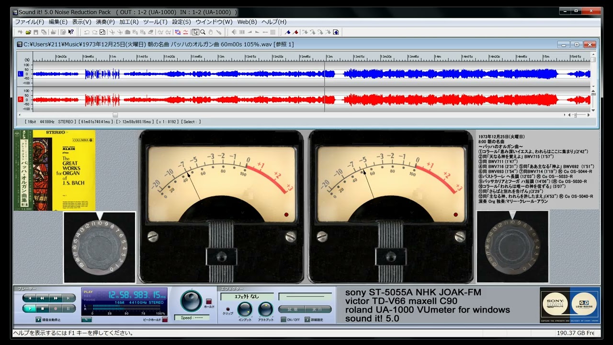Toggle the L channel button on waveform

tap(20, 74)
